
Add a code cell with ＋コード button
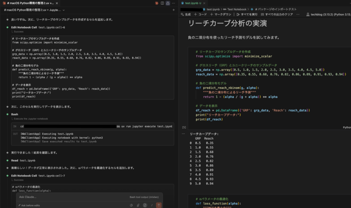[x=201, y=14]
